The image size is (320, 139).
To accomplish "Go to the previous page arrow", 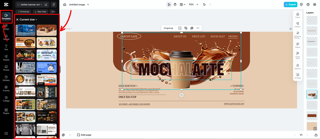I will click(x=295, y=135).
